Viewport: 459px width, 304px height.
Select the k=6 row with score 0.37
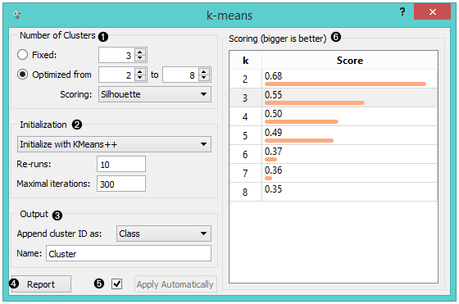pyautogui.click(x=334, y=154)
